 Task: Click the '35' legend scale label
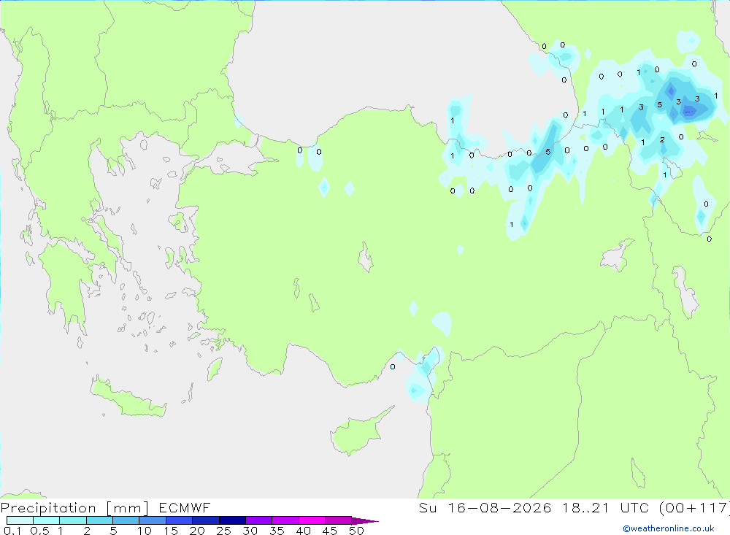(x=277, y=531)
